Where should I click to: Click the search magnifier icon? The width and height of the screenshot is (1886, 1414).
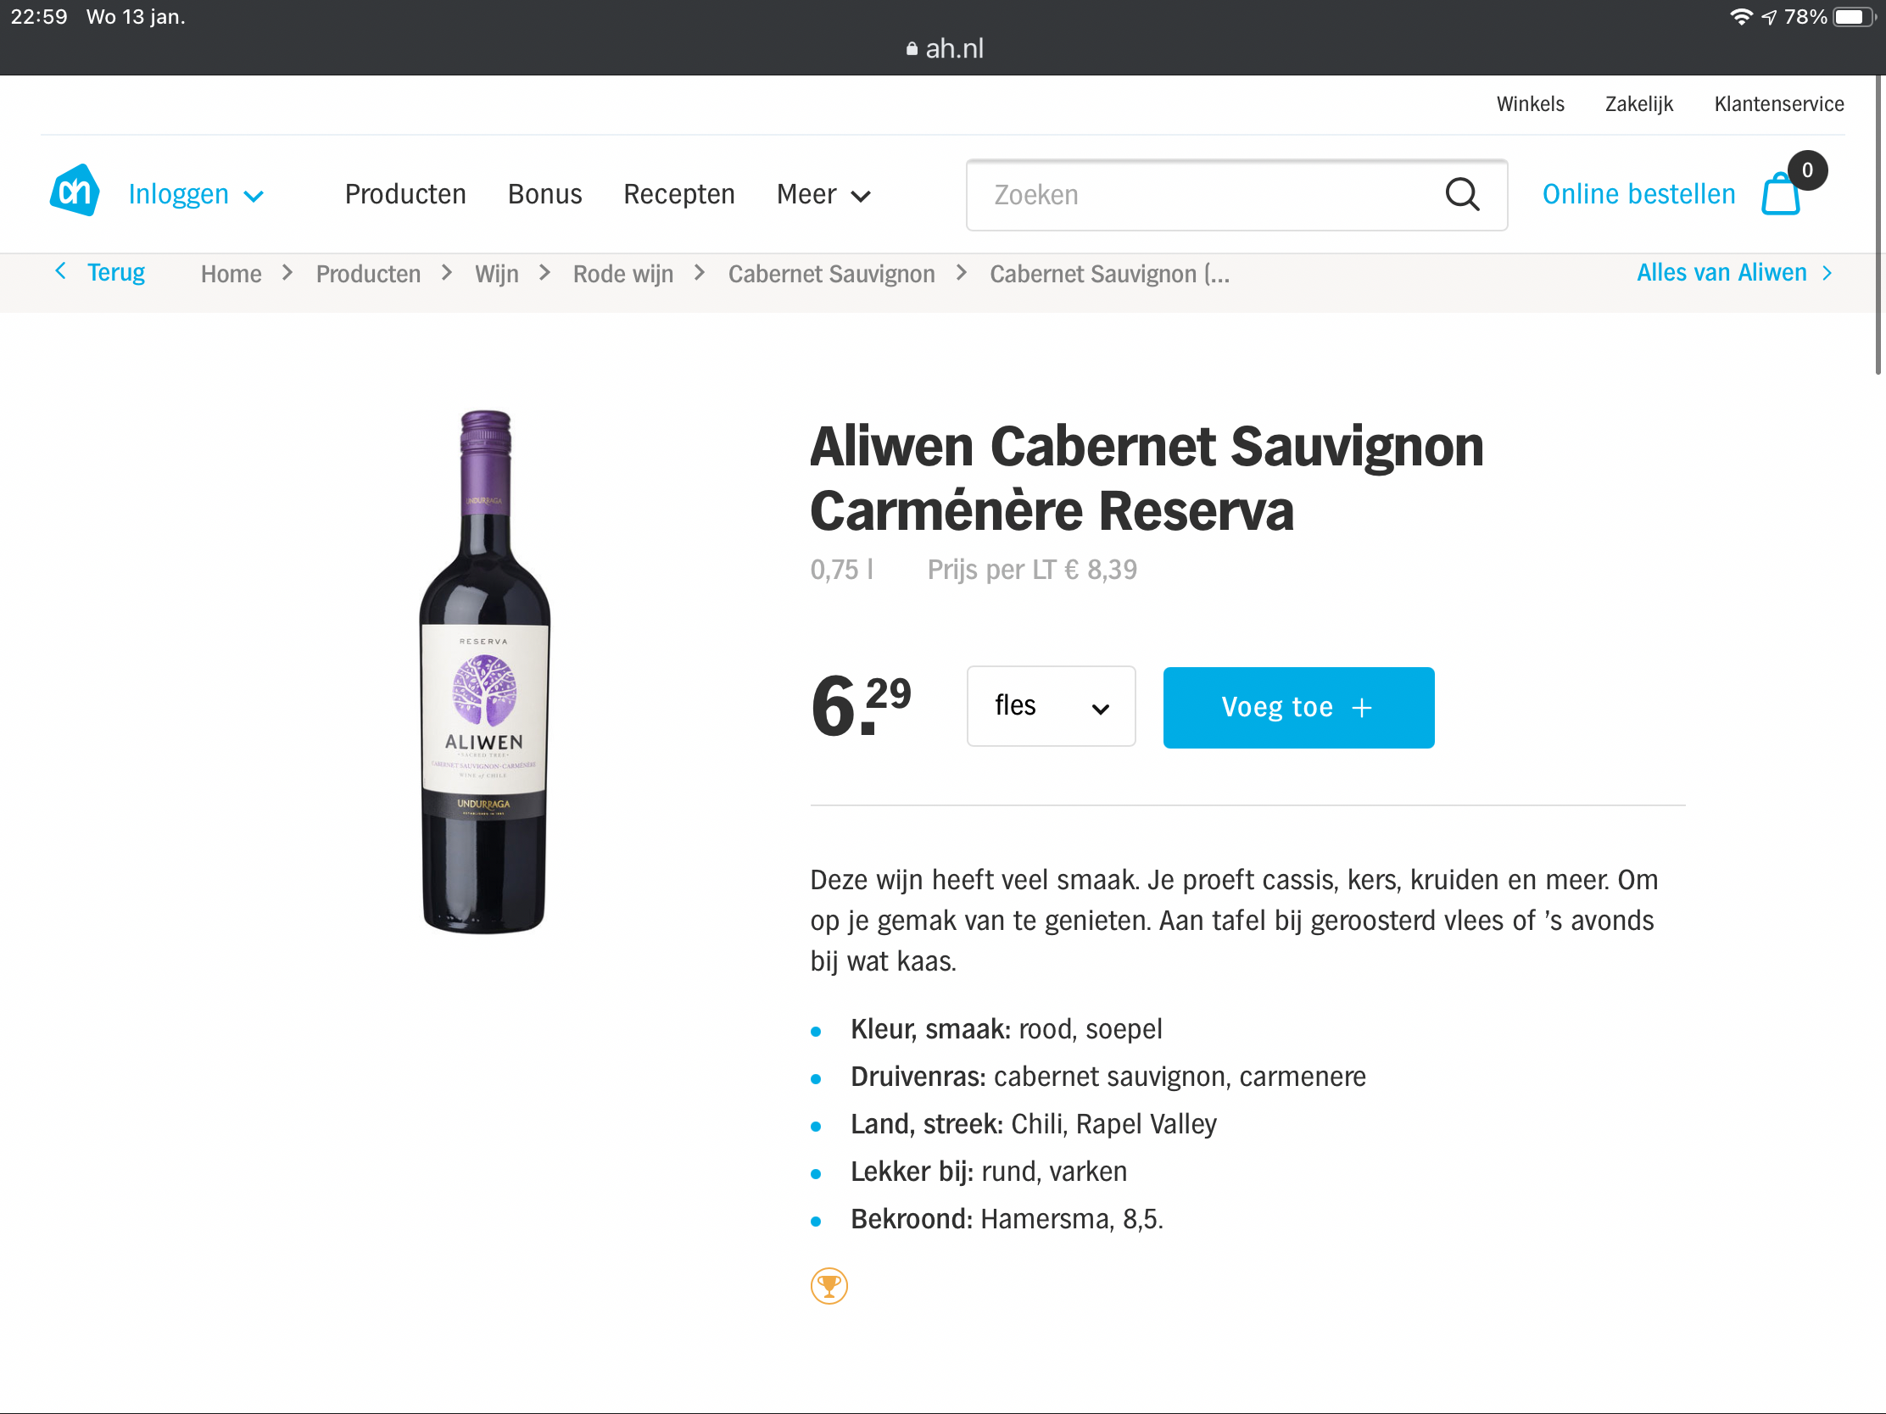(x=1461, y=195)
